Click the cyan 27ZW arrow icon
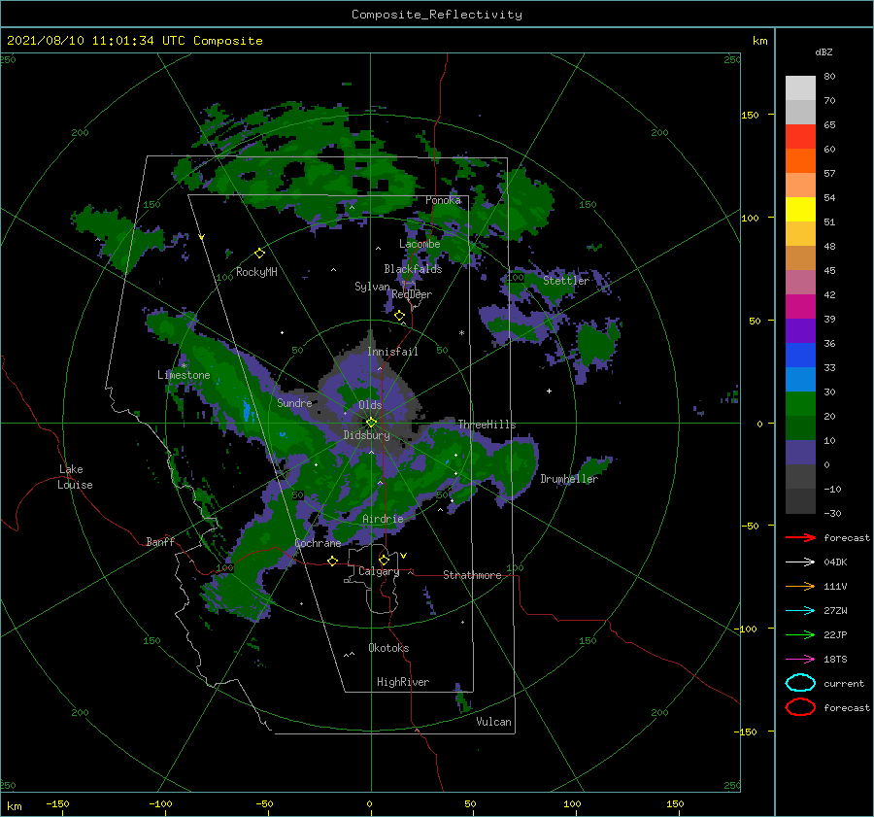Viewport: 874px width, 817px height. pyautogui.click(x=800, y=611)
